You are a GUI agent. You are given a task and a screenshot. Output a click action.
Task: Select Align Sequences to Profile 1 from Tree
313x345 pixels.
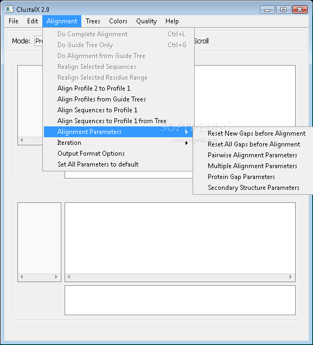pyautogui.click(x=119, y=121)
